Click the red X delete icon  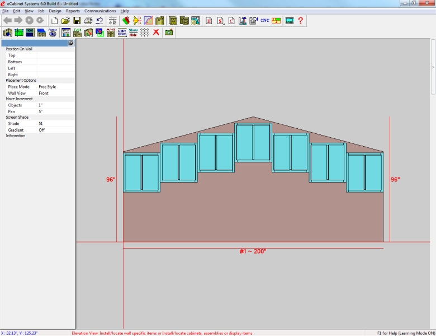156,32
